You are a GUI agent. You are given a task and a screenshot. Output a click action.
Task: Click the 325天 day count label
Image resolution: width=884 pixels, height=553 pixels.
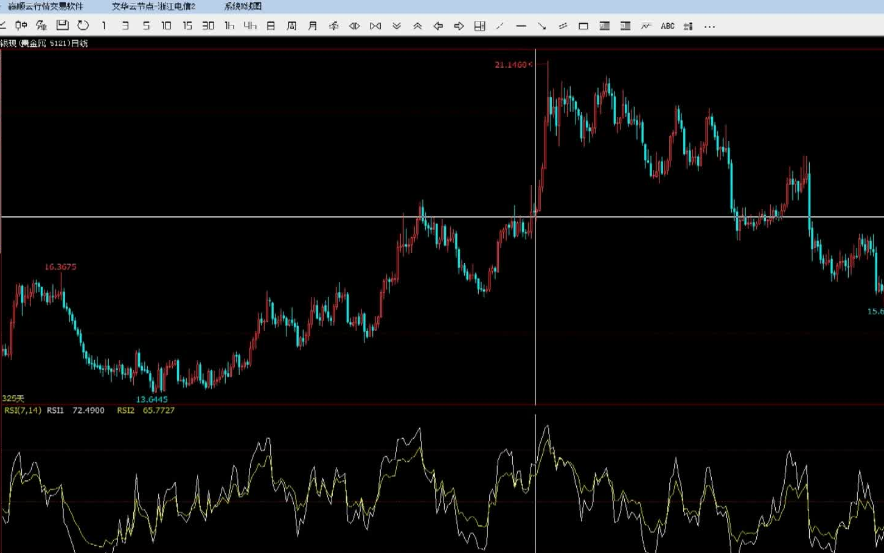[x=13, y=398]
